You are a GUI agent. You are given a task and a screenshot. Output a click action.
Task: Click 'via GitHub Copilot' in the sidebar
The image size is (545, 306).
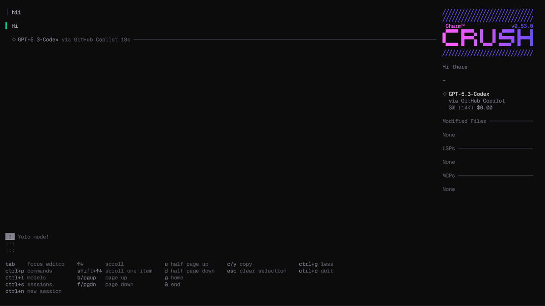pos(477,101)
